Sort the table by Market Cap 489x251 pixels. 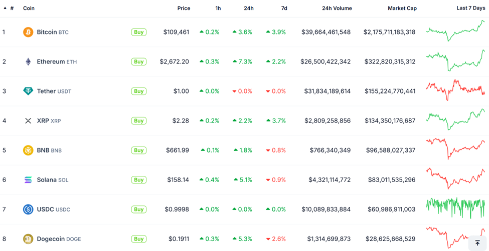click(402, 8)
